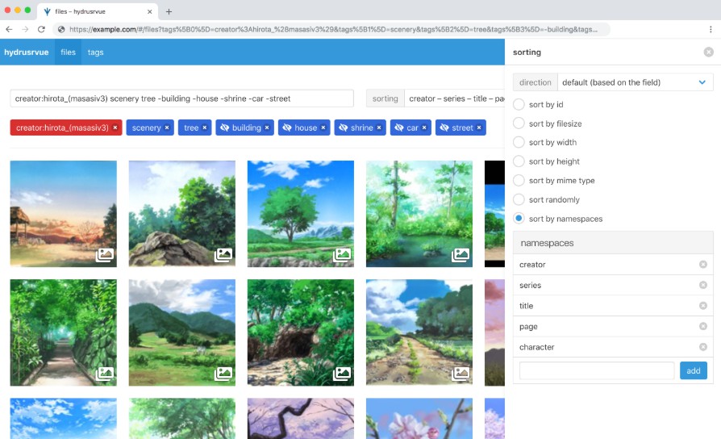
Task: Remove the scenery tag chip
Action: 167,128
